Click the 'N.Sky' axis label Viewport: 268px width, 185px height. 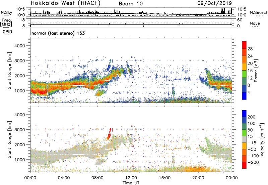pyautogui.click(x=6, y=12)
